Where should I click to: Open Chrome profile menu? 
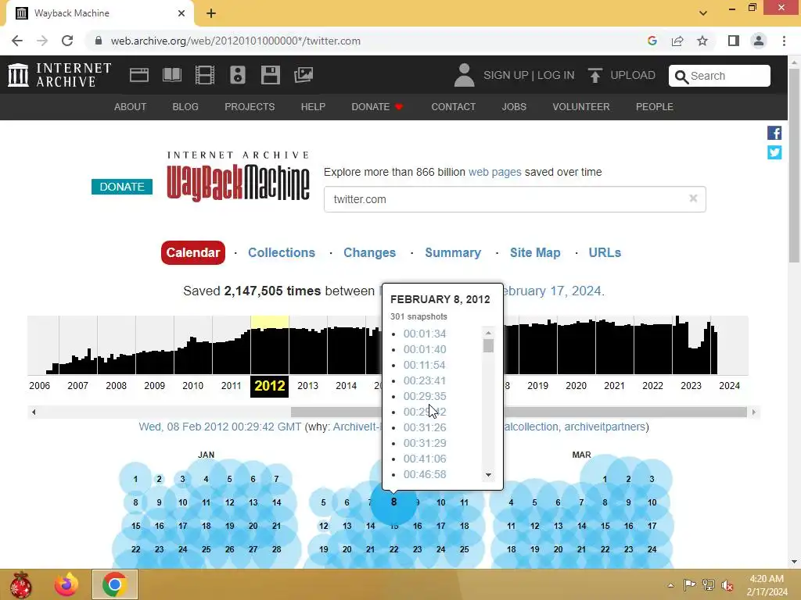[x=759, y=41]
